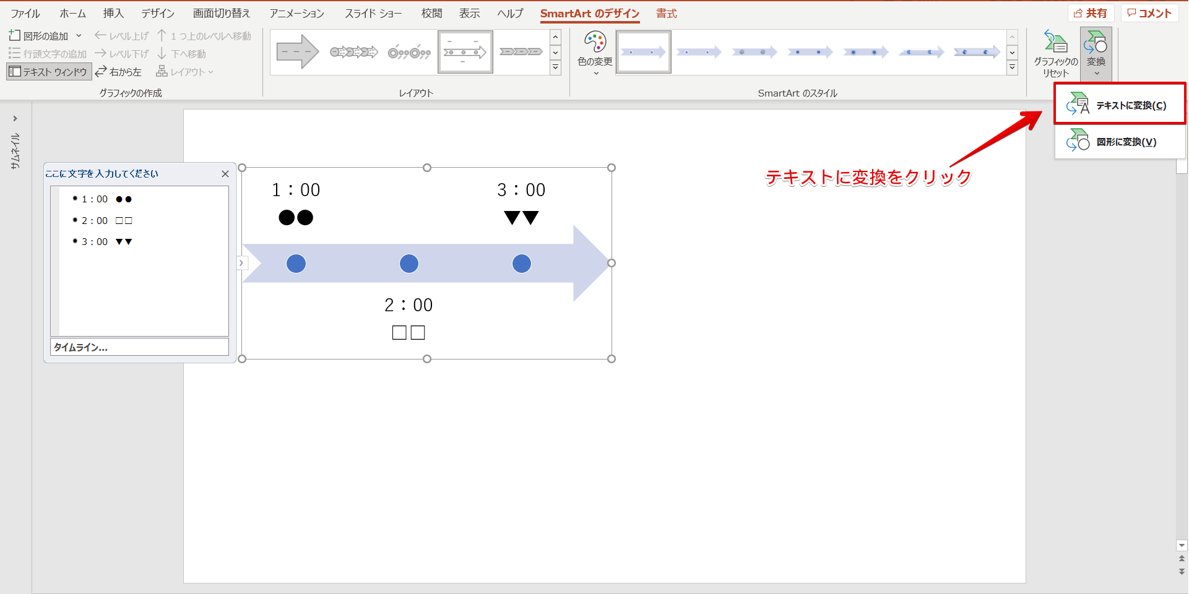Click the Add Shape (図形の追加) icon
This screenshot has width=1189, height=594.
[15, 36]
